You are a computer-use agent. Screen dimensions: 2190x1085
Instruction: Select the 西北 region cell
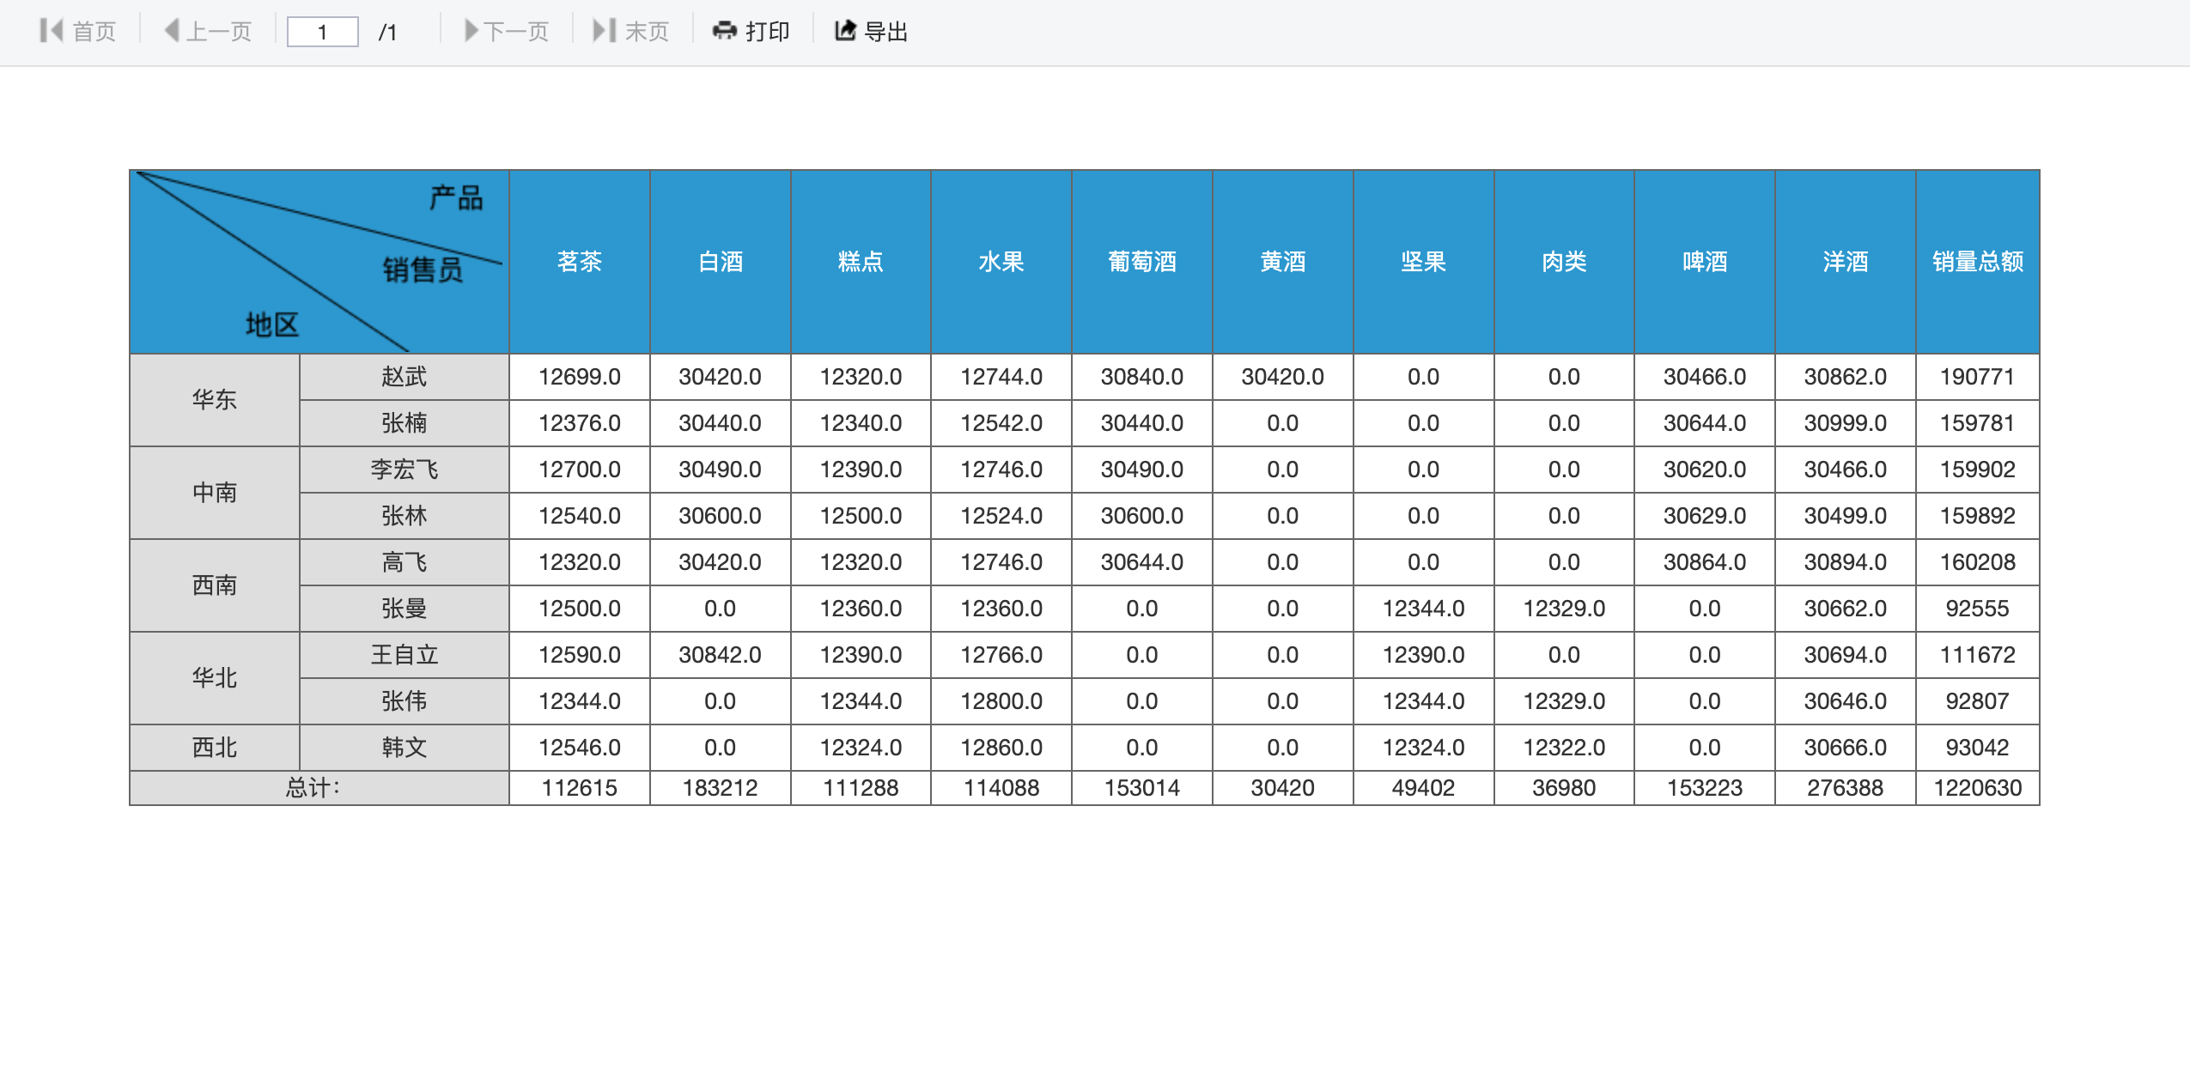point(215,748)
